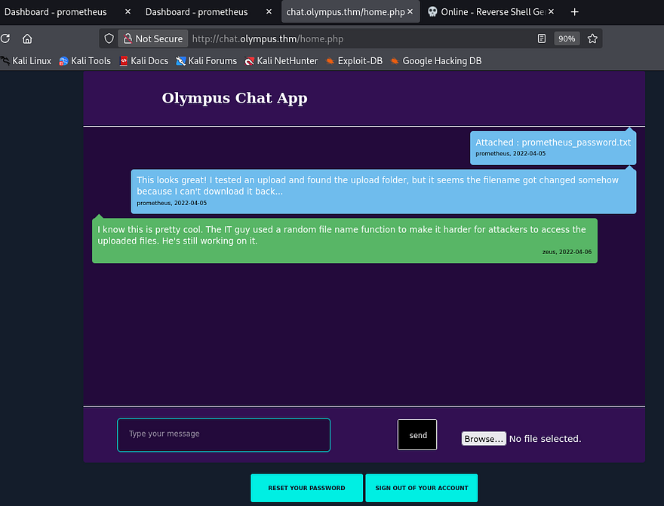Click Reset Your Password button
The height and width of the screenshot is (506, 664).
pyautogui.click(x=306, y=488)
